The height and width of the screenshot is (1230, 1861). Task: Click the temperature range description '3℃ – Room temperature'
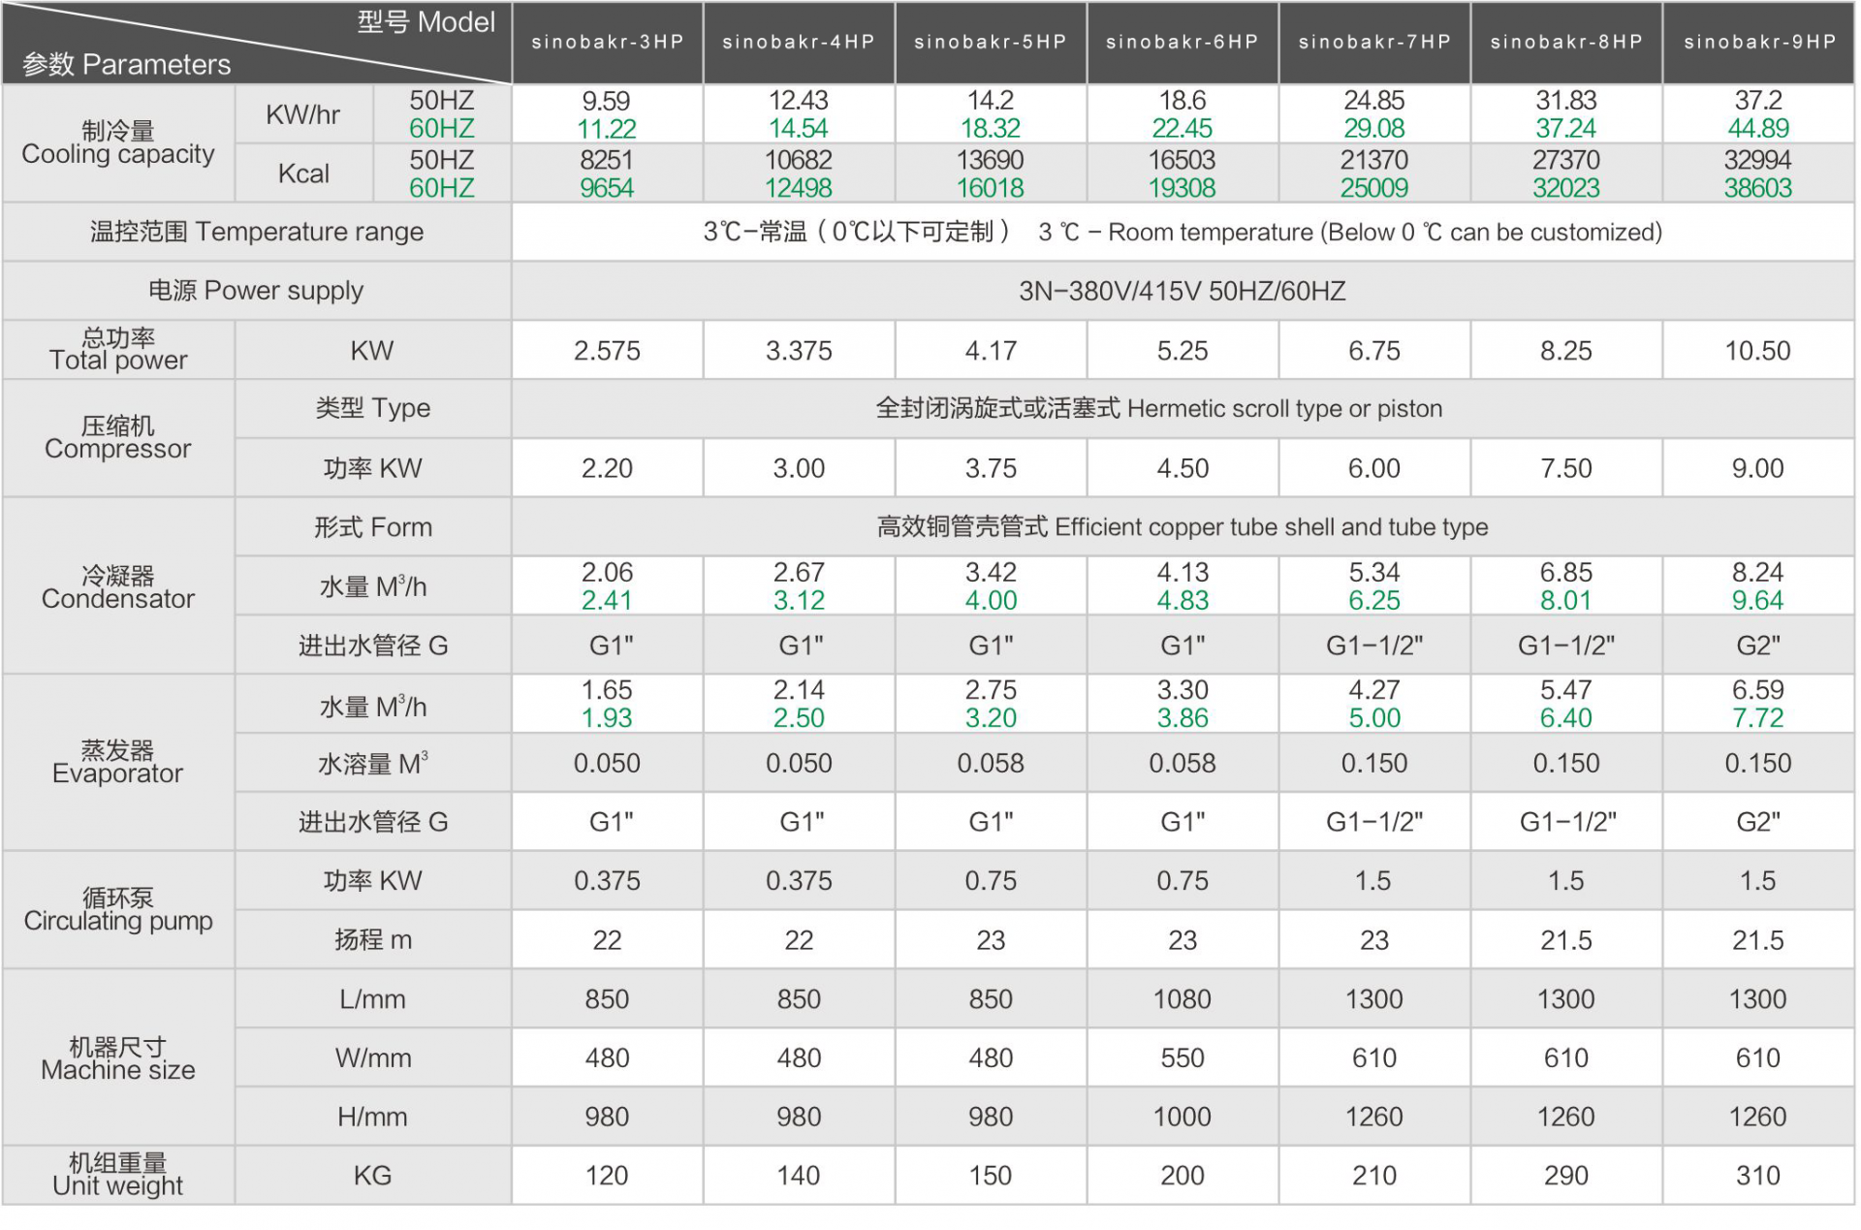(x=1350, y=233)
